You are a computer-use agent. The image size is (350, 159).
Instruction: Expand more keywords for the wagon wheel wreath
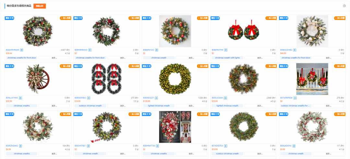pyautogui.click(x=54, y=106)
